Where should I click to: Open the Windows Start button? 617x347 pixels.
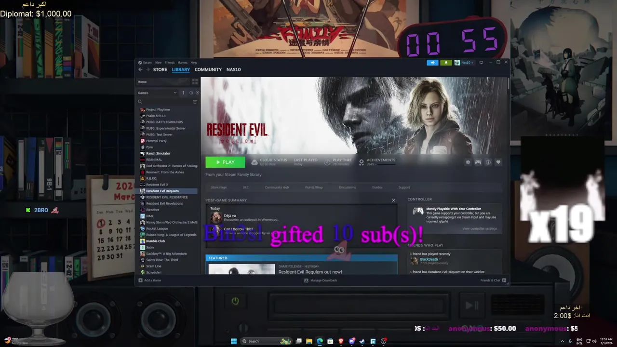[234, 341]
